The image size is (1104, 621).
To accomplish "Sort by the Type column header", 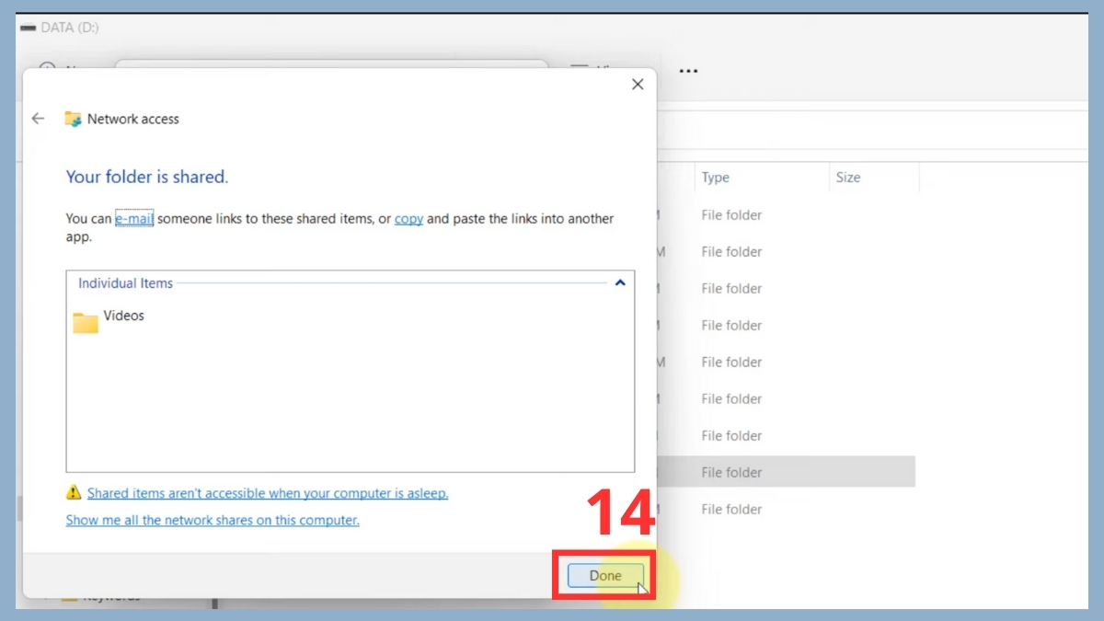I will tap(716, 178).
